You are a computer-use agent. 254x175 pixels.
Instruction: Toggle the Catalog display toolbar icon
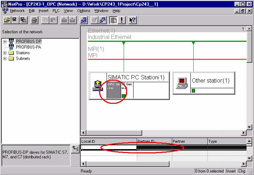[x=113, y=20]
